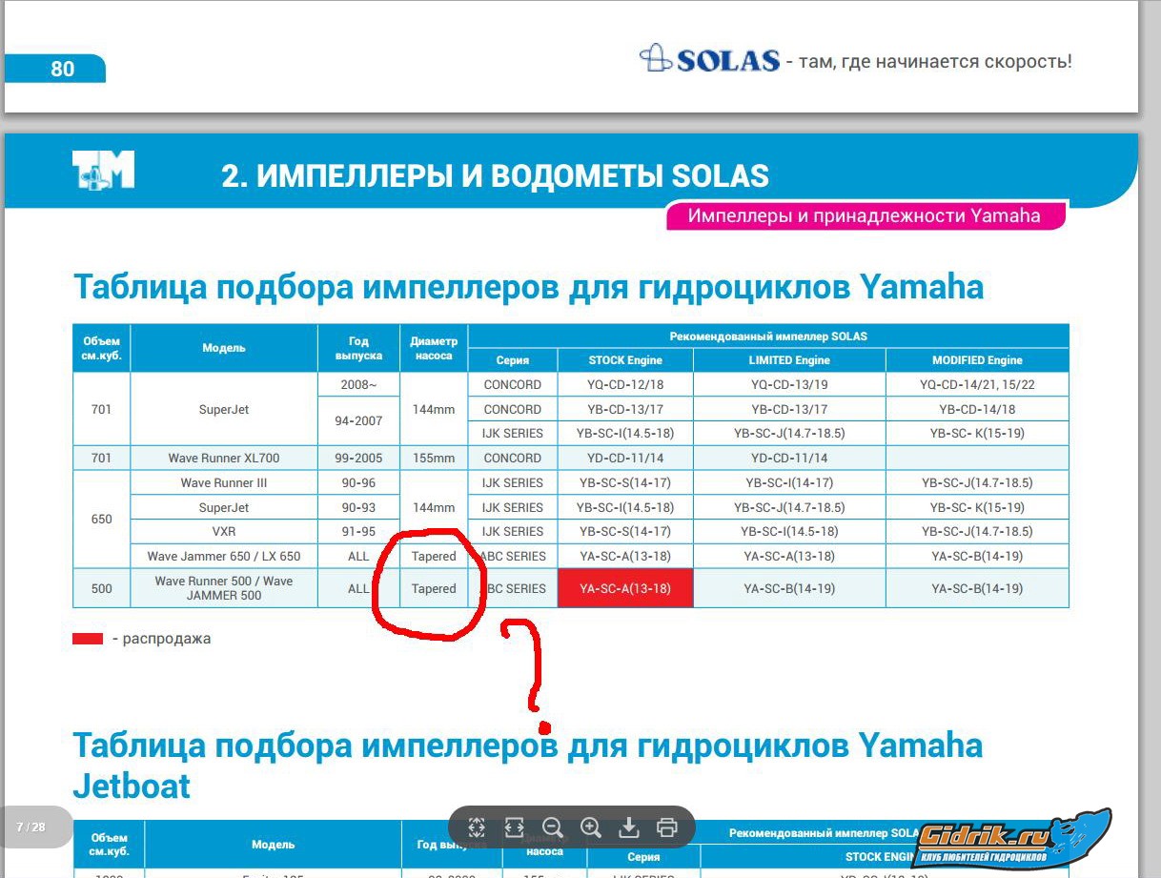Click the 'MODIFIED Engine' column header
The width and height of the screenshot is (1161, 878).
976,360
